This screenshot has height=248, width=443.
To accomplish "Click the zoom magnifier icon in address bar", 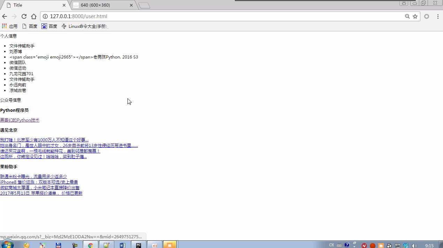I will [407, 16].
